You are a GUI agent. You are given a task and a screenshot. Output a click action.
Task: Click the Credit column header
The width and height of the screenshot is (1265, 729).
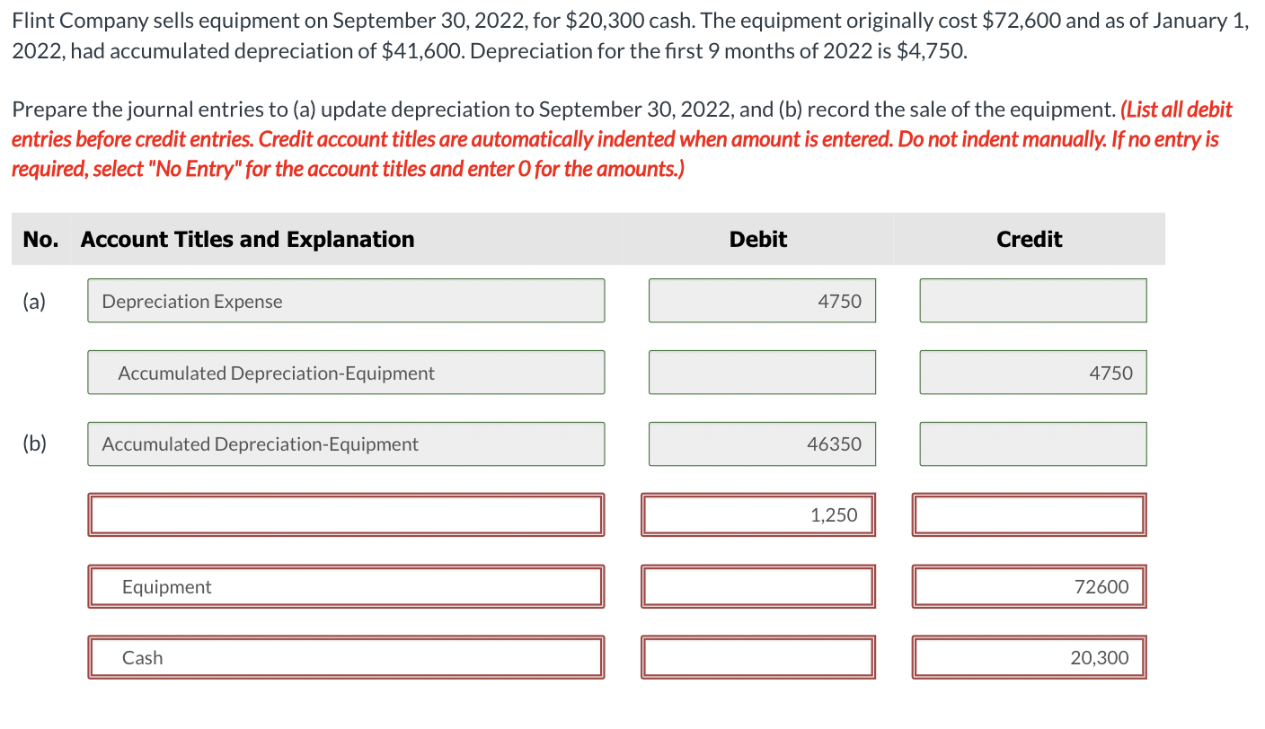1028,239
